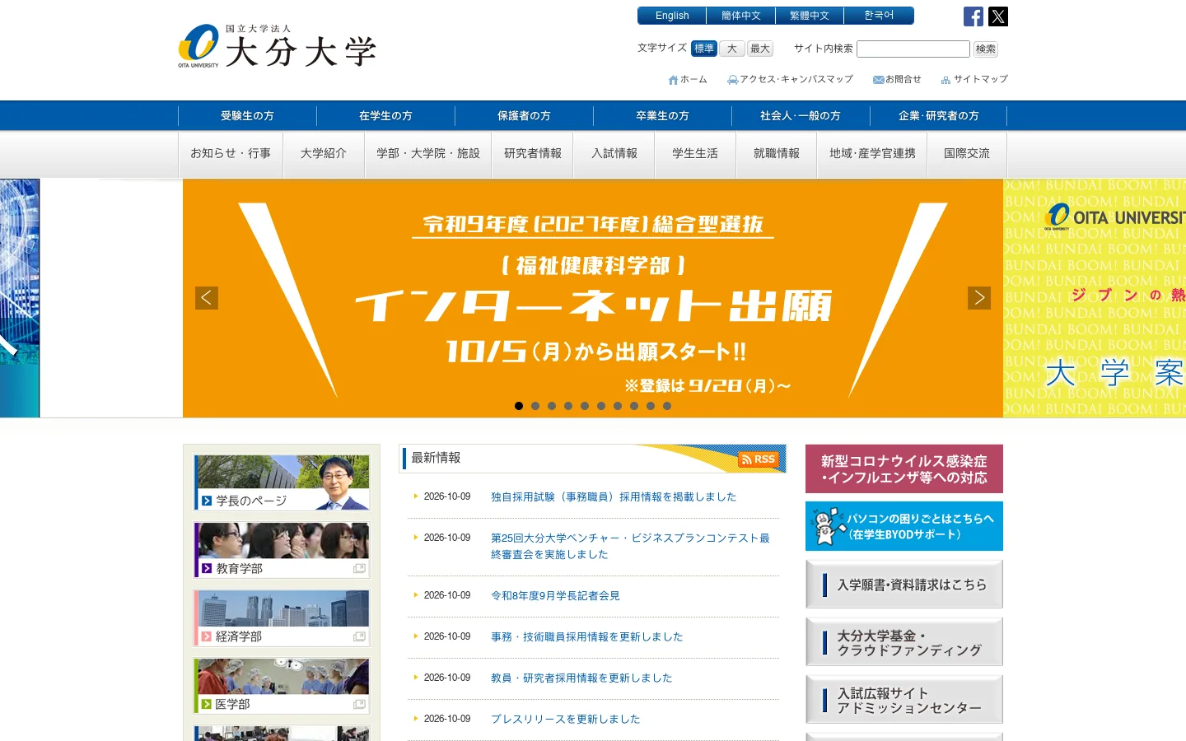
Task: Set font size to 標準
Action: pyautogui.click(x=704, y=49)
